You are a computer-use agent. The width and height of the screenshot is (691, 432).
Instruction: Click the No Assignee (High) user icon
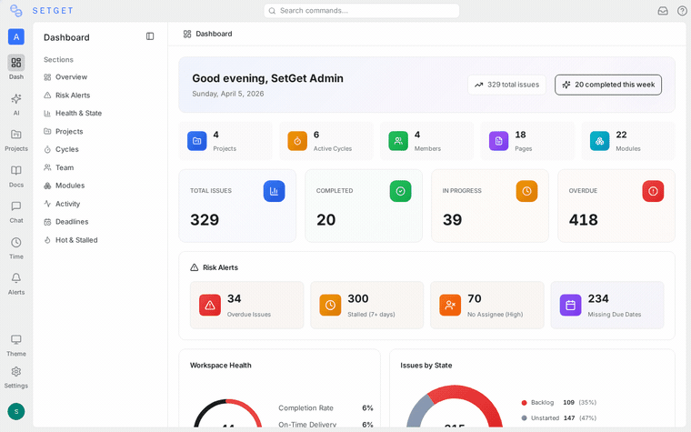coord(450,305)
